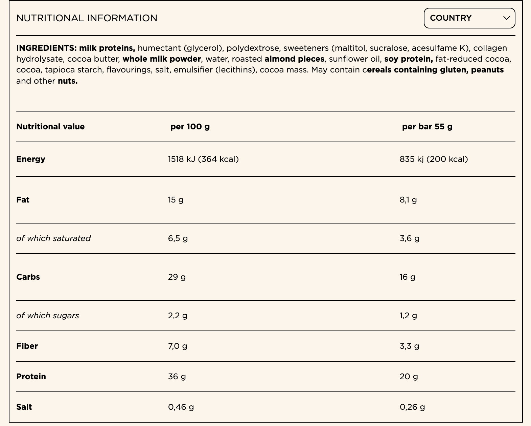Click the 835 kj (200 kcal) value
531x426 pixels.
coord(434,159)
